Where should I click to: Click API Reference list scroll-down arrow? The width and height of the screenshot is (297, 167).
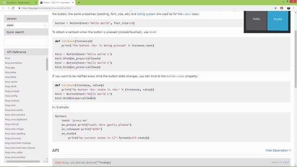tap(47, 159)
